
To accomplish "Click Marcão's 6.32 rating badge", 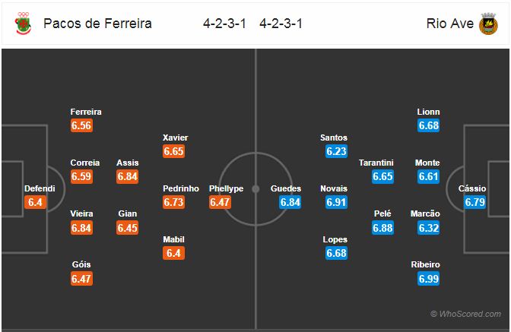I will coord(429,227).
